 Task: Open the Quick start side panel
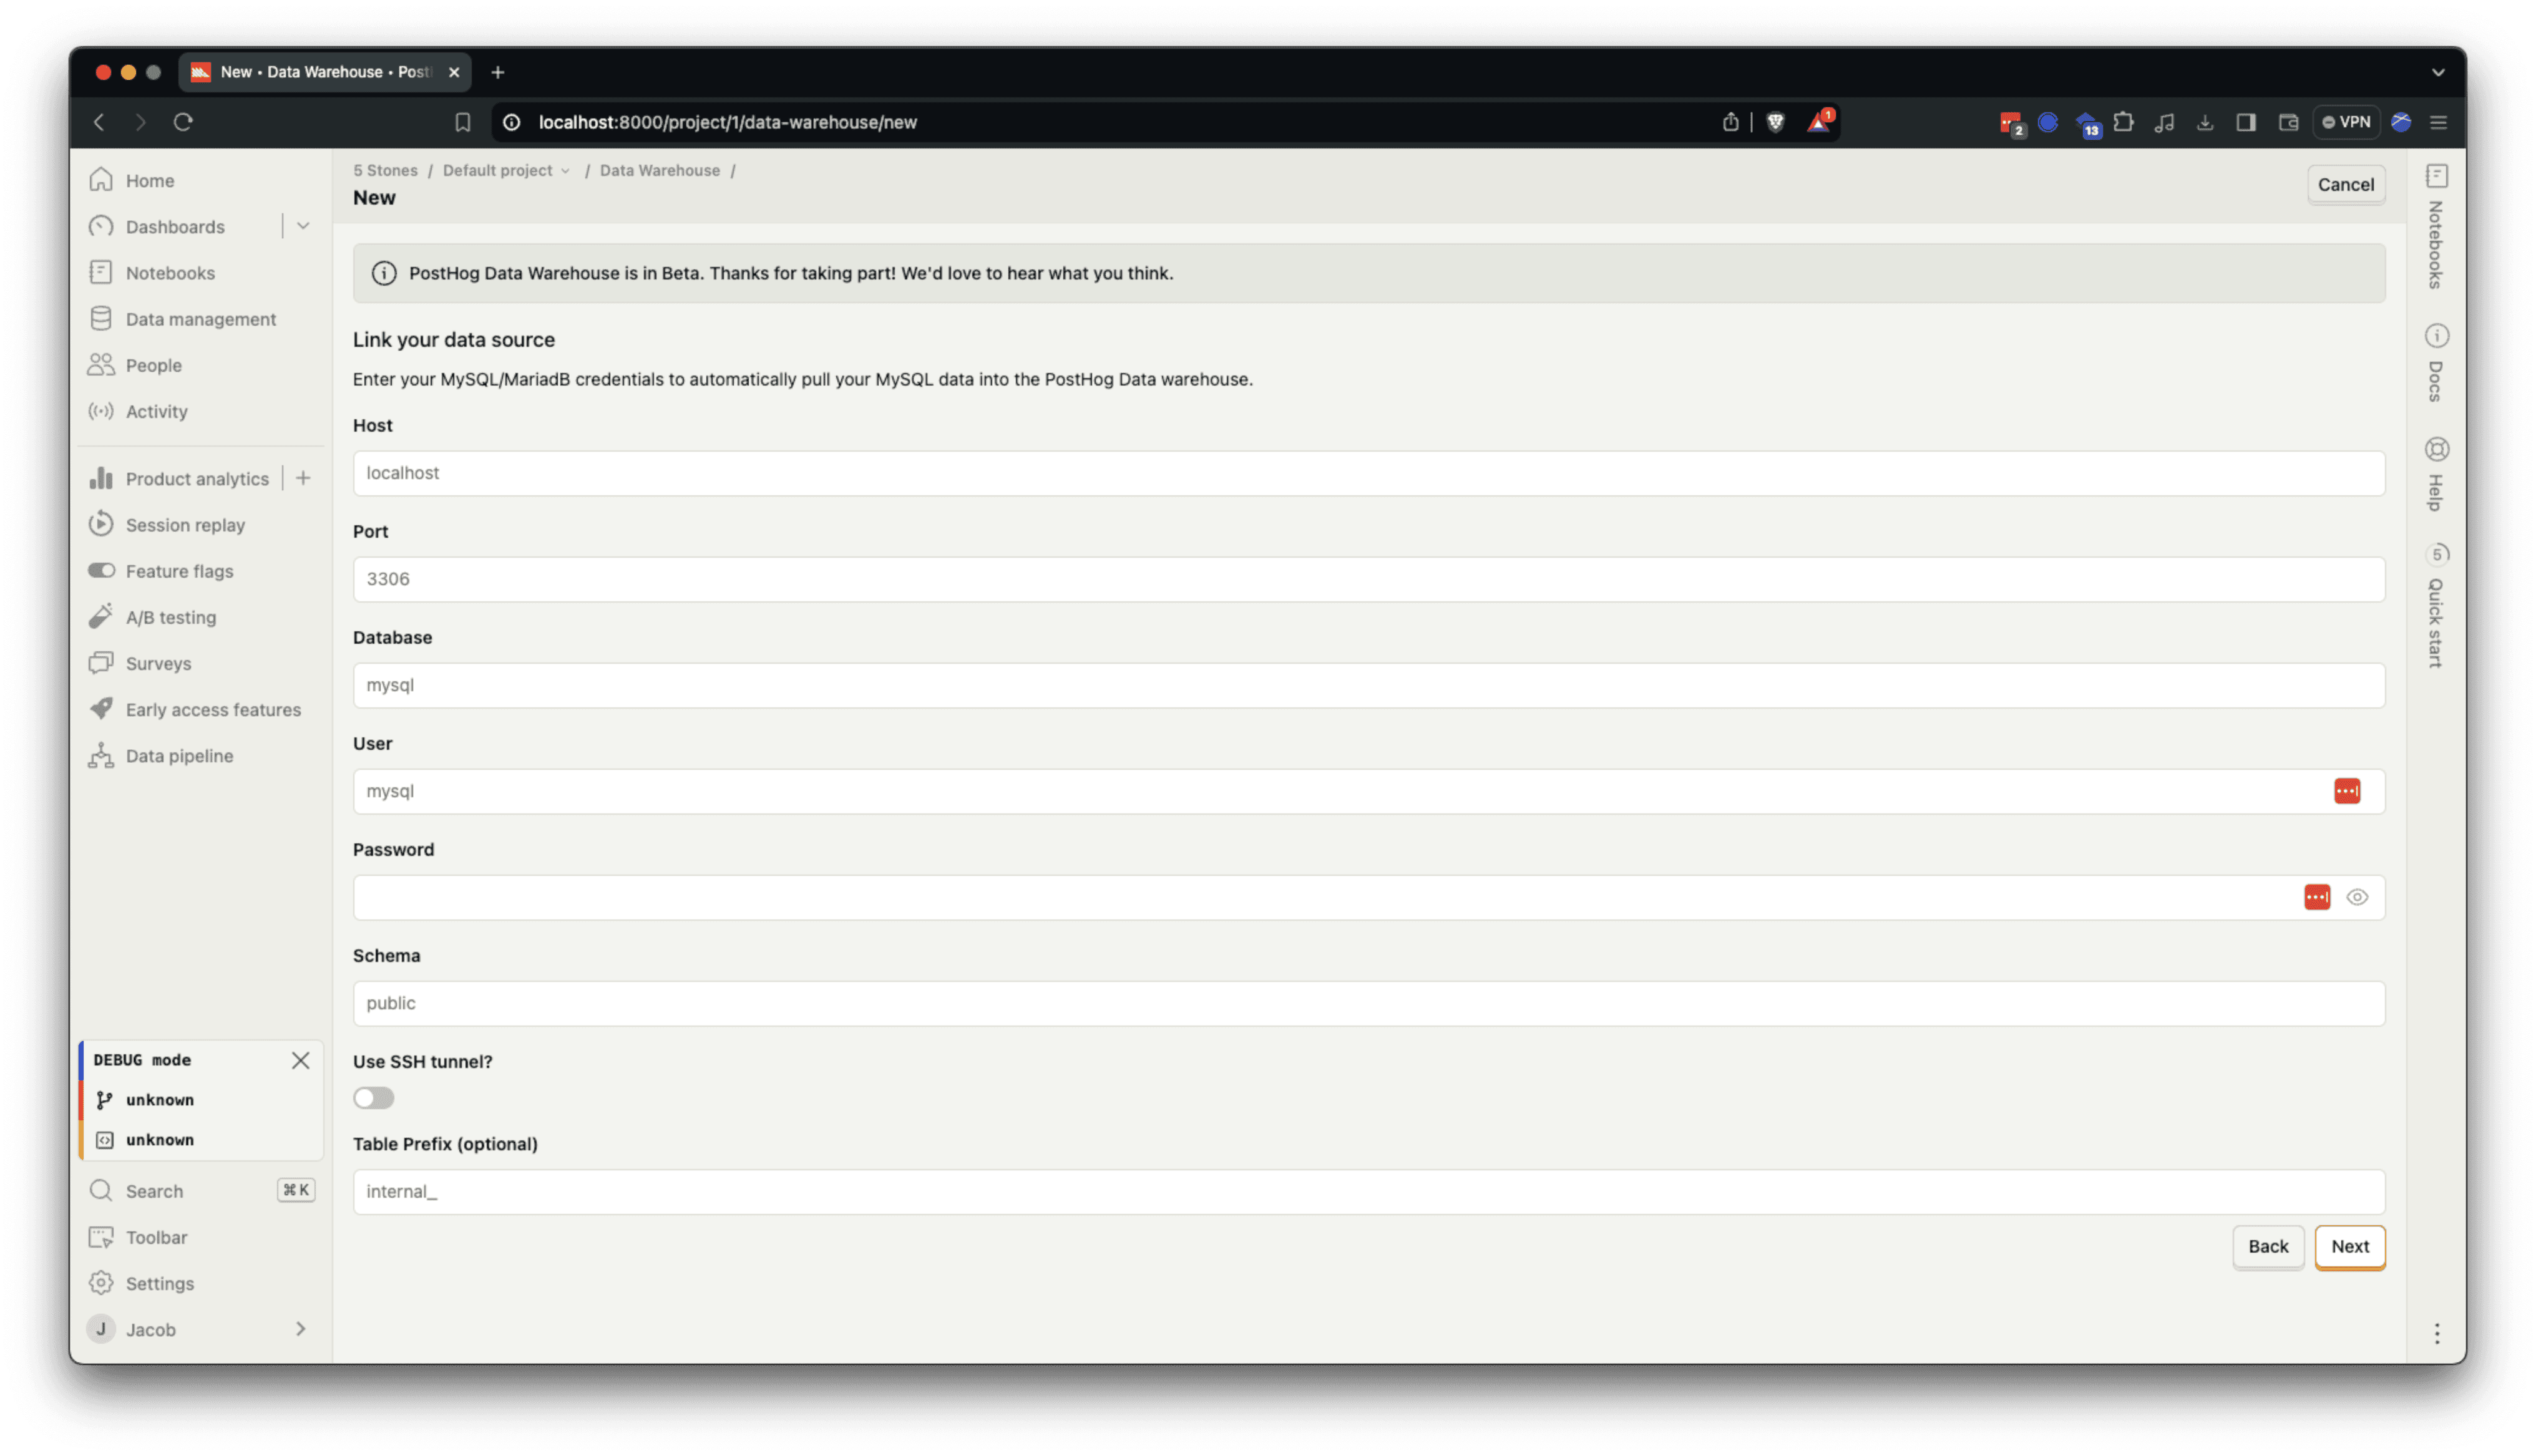(2436, 606)
